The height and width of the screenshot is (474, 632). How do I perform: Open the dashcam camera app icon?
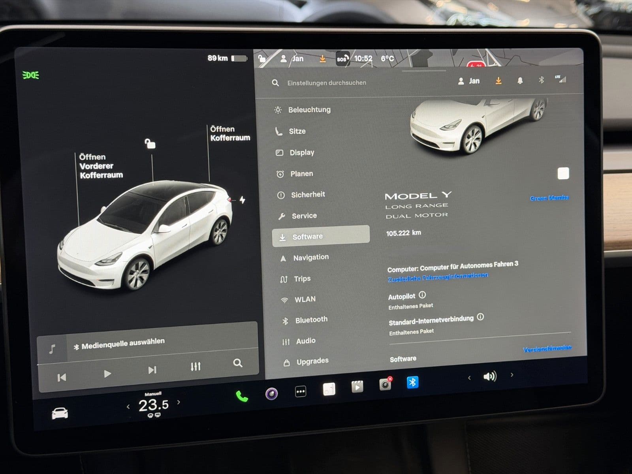385,384
